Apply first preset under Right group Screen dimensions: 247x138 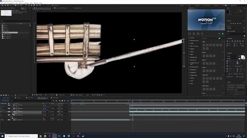(x=204, y=45)
